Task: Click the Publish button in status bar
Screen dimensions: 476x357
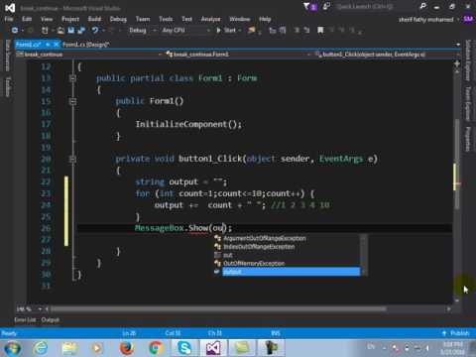Action: [456, 333]
